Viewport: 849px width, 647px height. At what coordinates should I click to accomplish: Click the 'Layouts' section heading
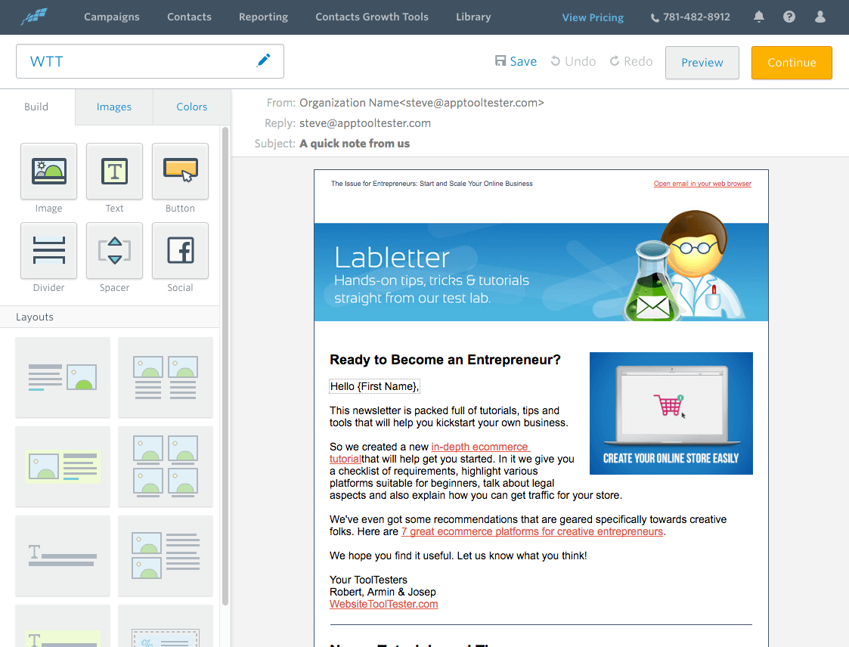35,317
